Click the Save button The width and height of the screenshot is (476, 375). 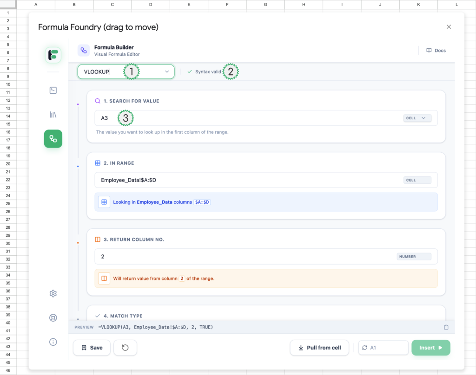(x=92, y=348)
